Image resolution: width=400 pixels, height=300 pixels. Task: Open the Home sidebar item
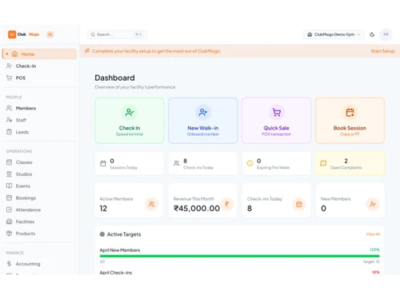[39, 54]
